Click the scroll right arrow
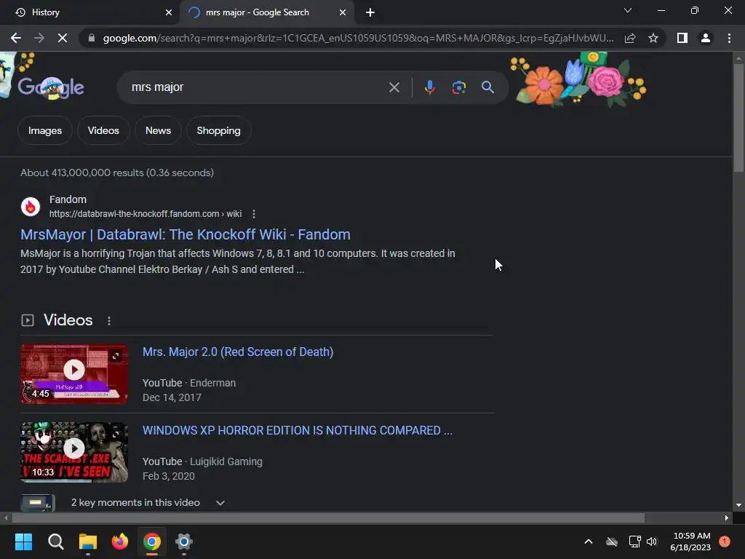Image resolution: width=745 pixels, height=559 pixels. 727,518
